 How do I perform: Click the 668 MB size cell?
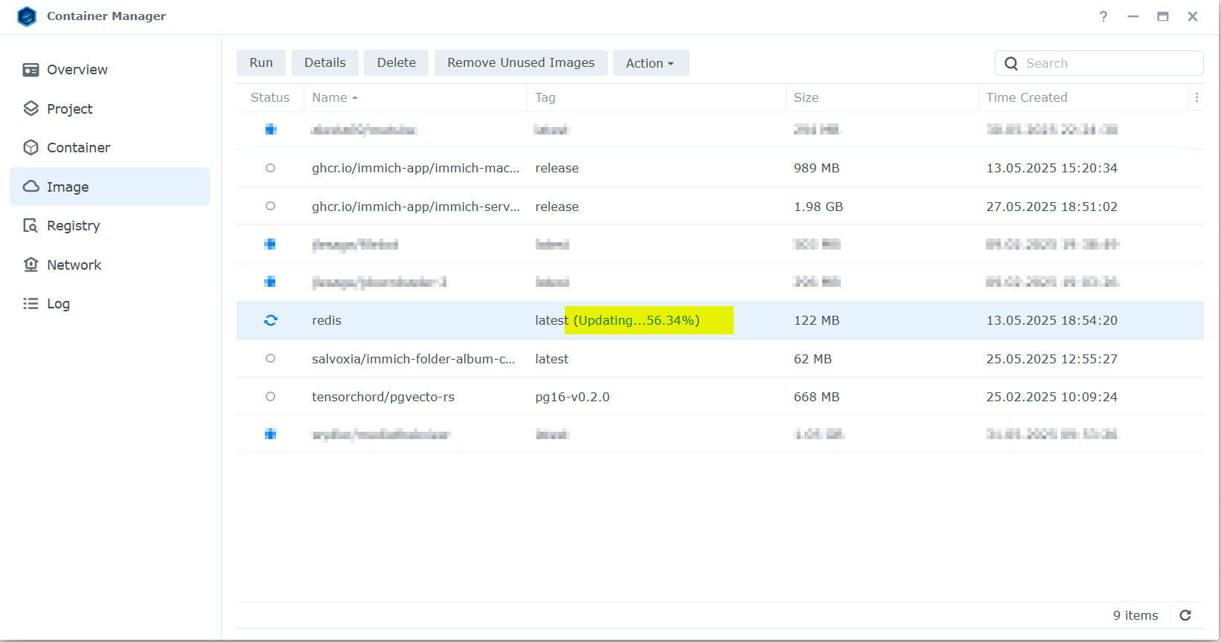(817, 397)
